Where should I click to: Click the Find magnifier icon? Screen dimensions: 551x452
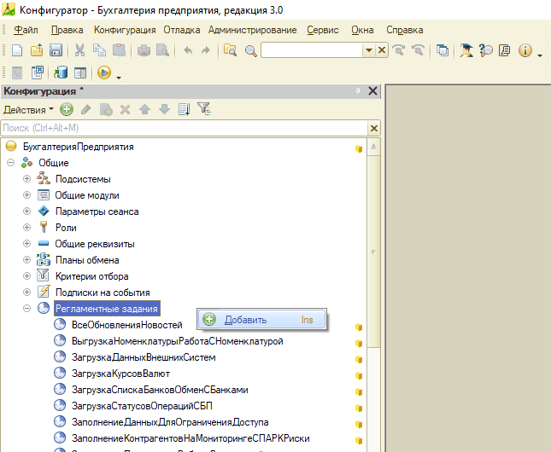(250, 51)
